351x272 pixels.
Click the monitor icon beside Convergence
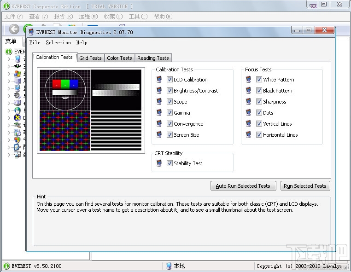[159, 124]
